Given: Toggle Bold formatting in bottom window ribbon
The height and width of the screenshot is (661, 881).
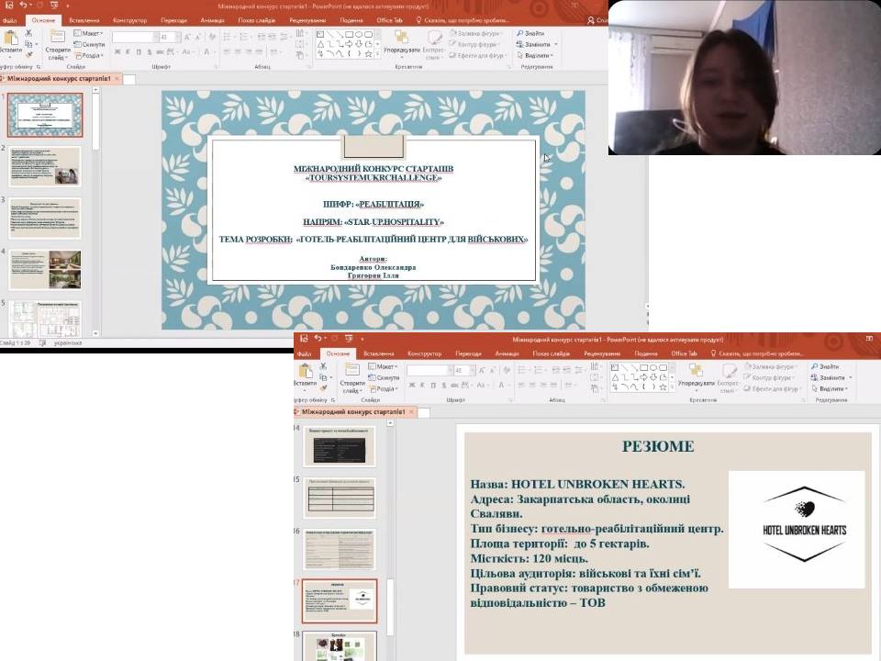Looking at the screenshot, I should (410, 386).
